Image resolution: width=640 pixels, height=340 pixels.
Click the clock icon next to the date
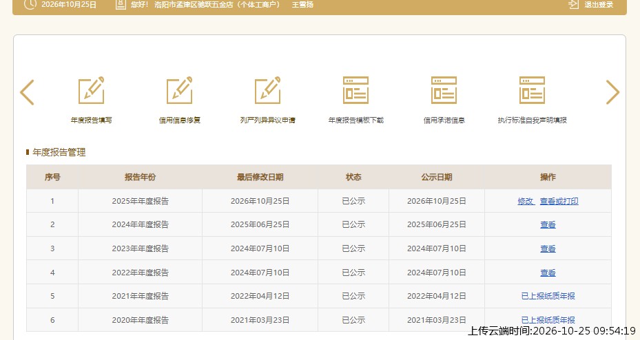click(30, 5)
